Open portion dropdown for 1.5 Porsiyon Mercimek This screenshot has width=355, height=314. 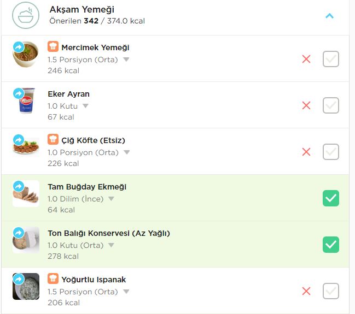click(126, 60)
